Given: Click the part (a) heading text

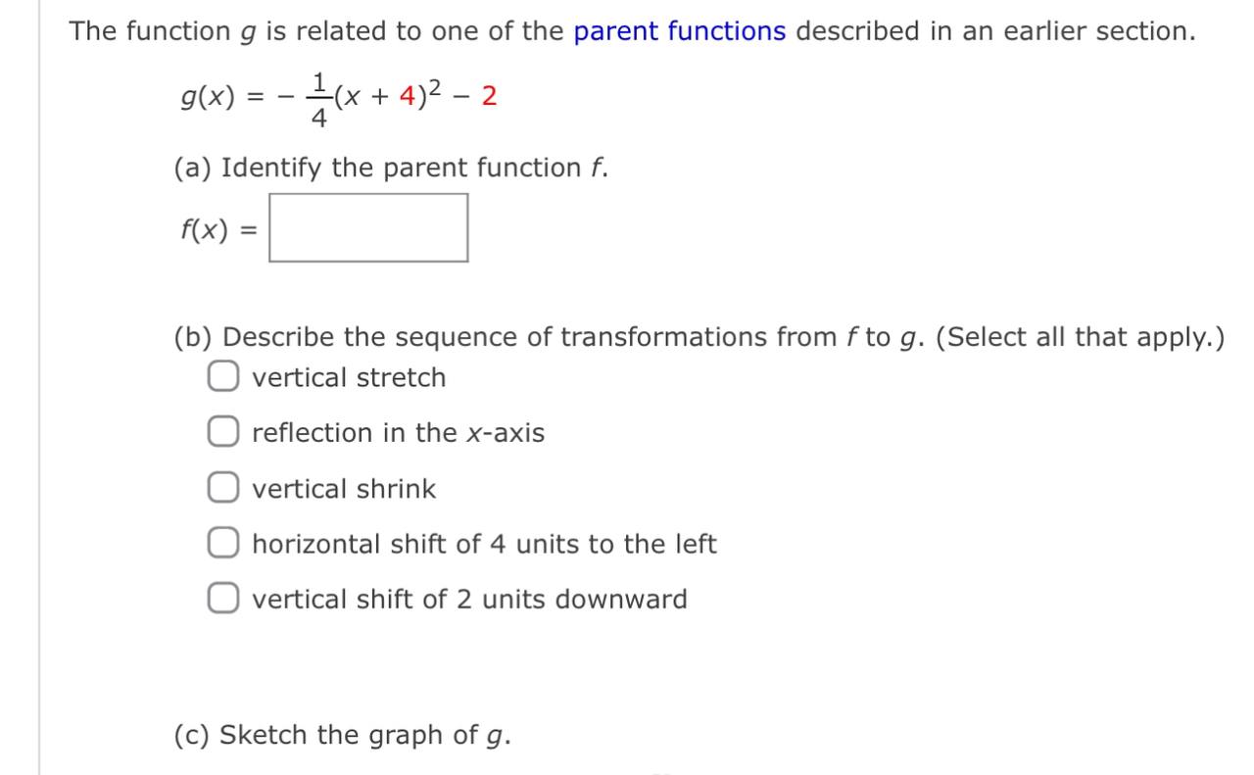Looking at the screenshot, I should (390, 167).
